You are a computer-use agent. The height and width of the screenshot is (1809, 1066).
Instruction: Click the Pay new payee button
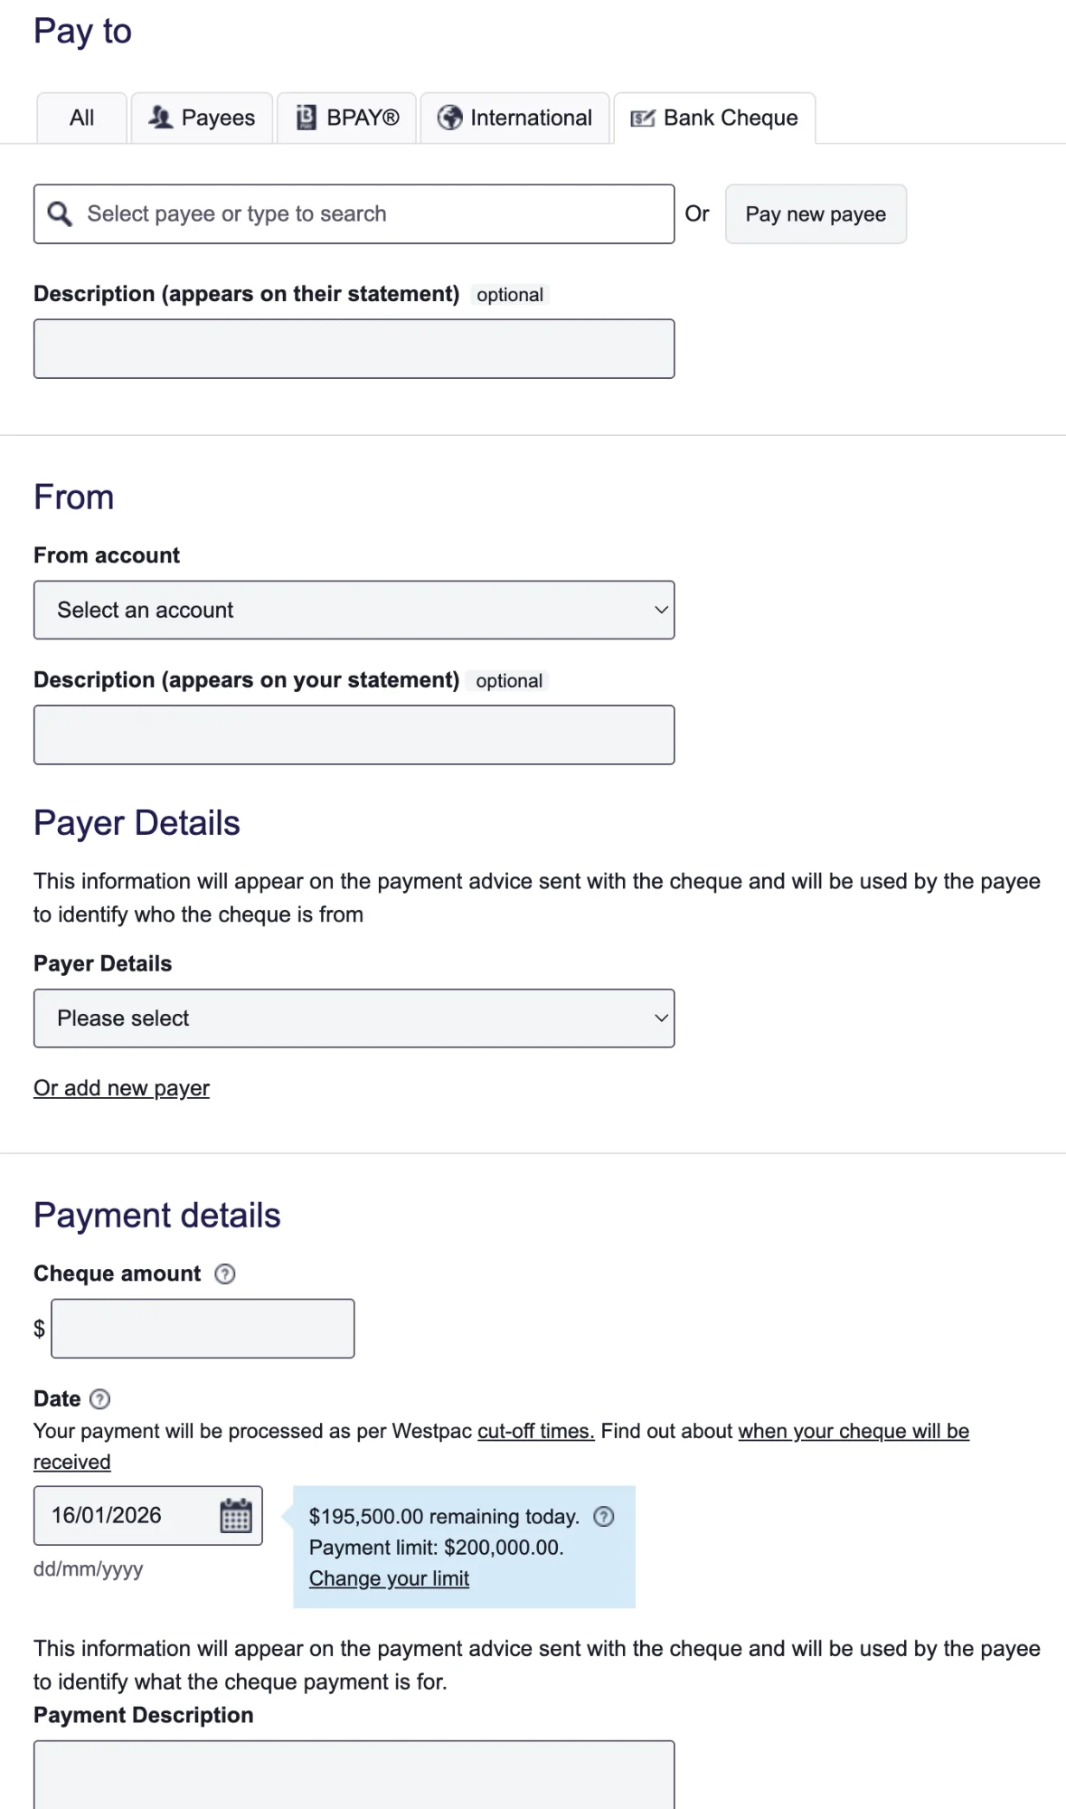point(815,213)
